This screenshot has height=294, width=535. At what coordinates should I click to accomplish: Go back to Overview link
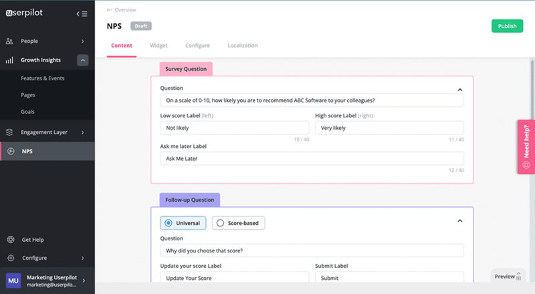(125, 10)
